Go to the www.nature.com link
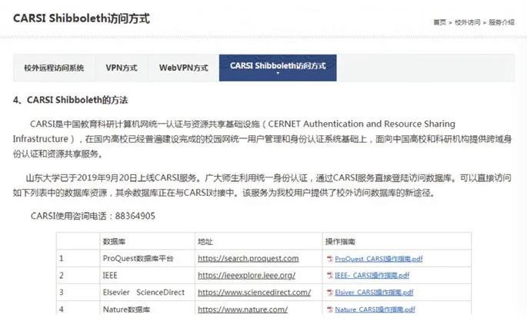 coord(242,310)
